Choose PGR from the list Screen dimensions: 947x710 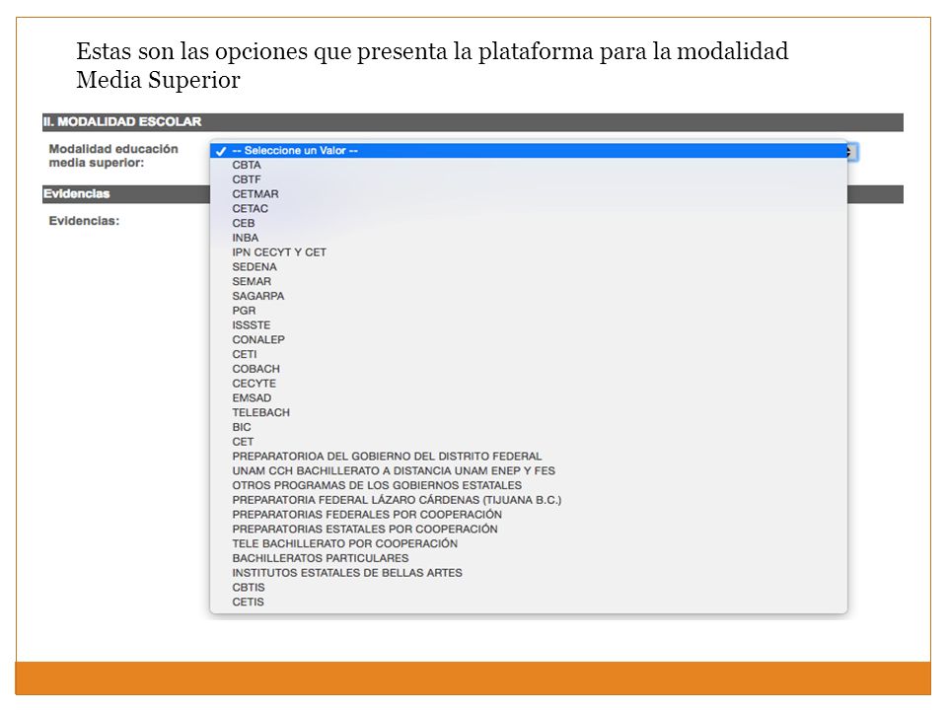click(529, 311)
